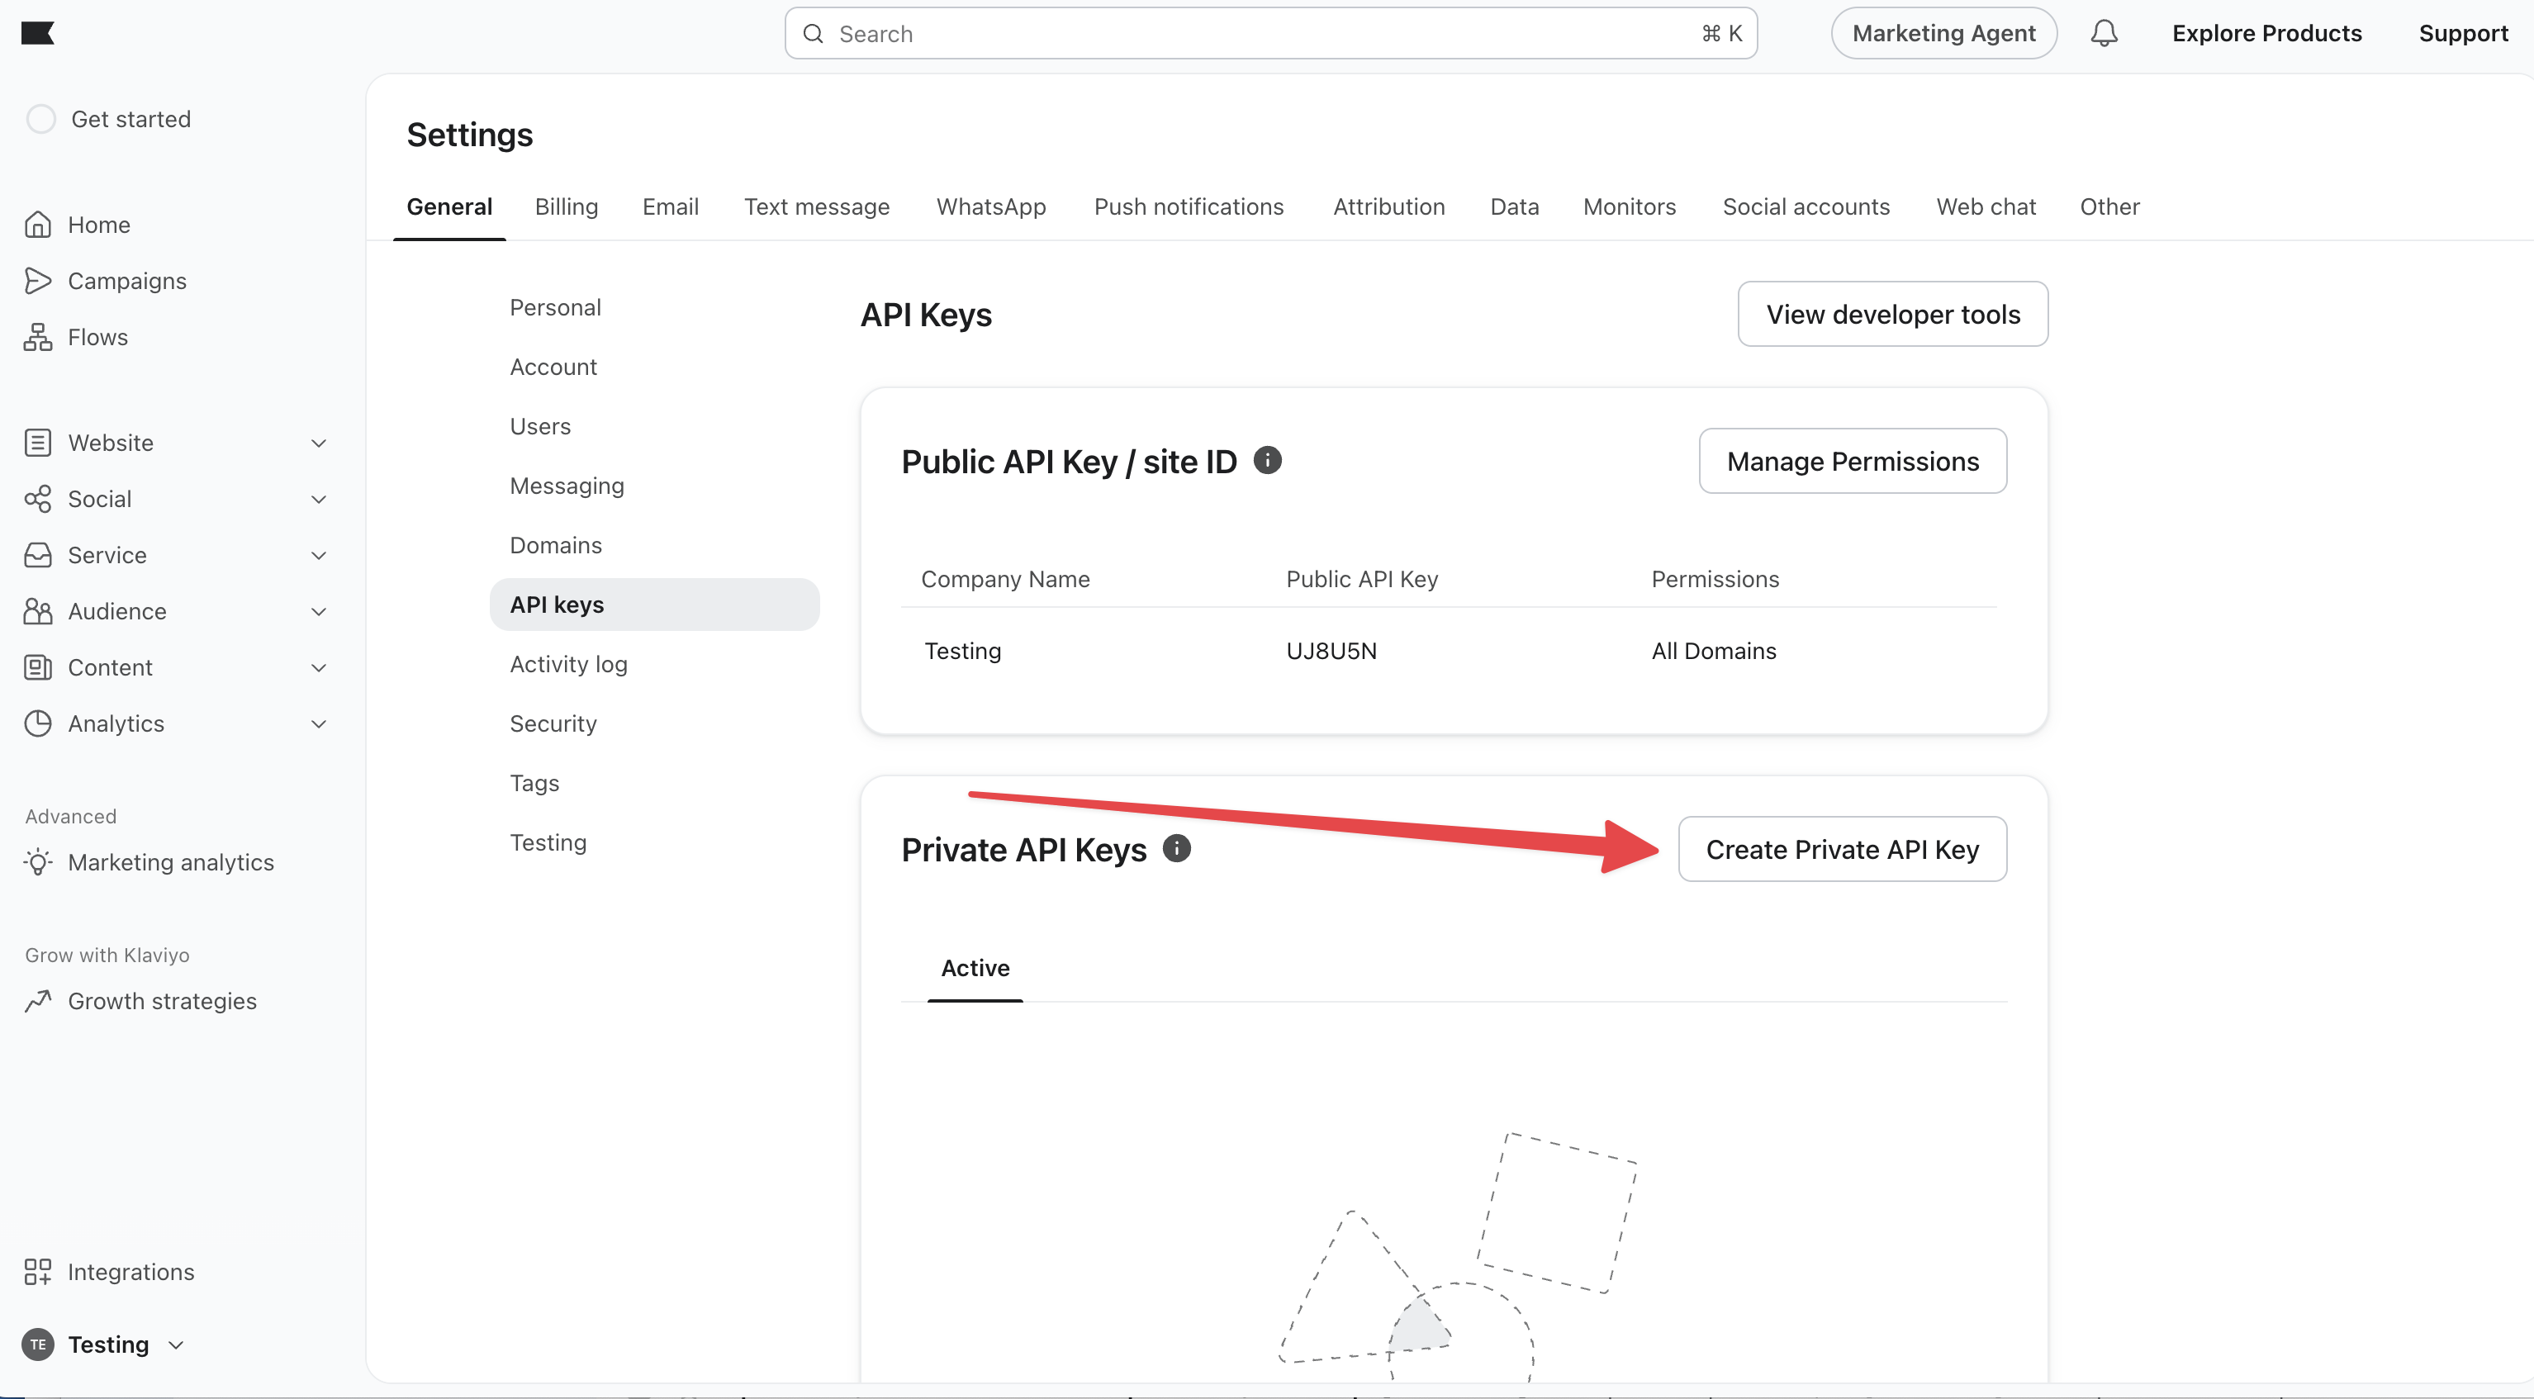Click the UJ8U5N public API key value
The image size is (2534, 1399).
1331,650
